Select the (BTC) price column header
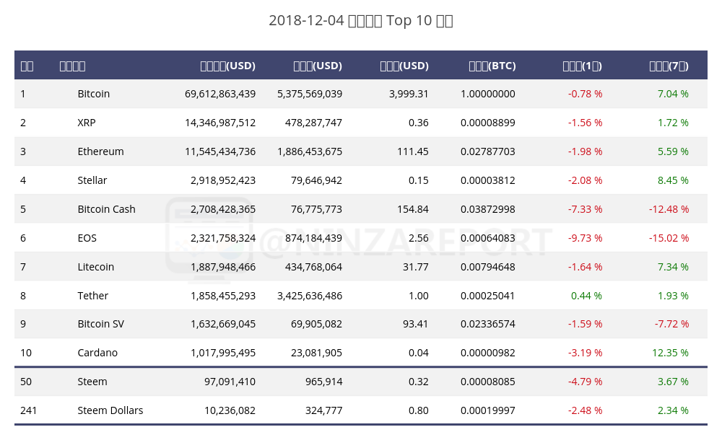The width and height of the screenshot is (722, 440). (492, 66)
